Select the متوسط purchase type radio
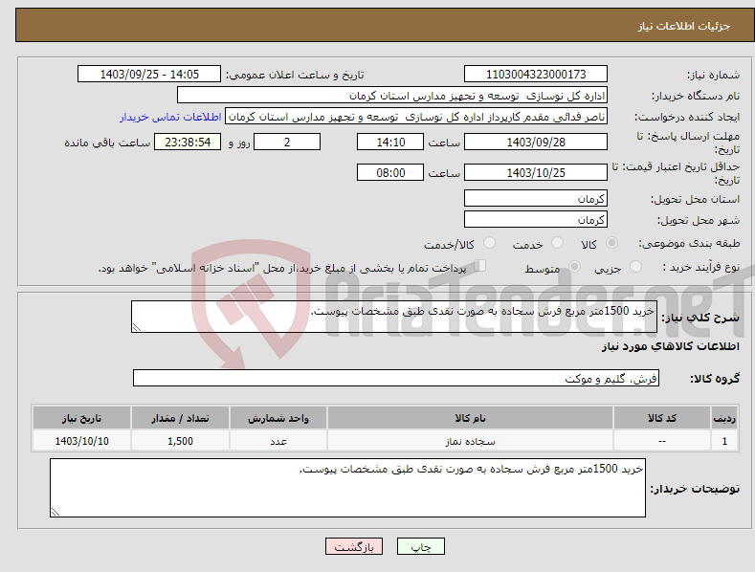755x572 pixels. pos(574,266)
